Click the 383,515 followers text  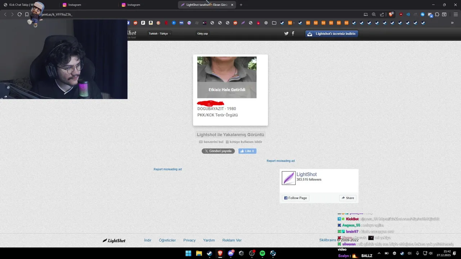coord(309,180)
